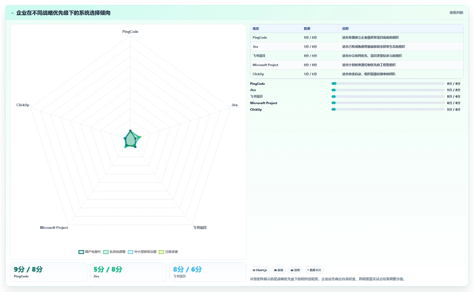Viewport: 474px width, 292px height.
Task: Click the Chart.js tag chip
Action: (x=260, y=270)
